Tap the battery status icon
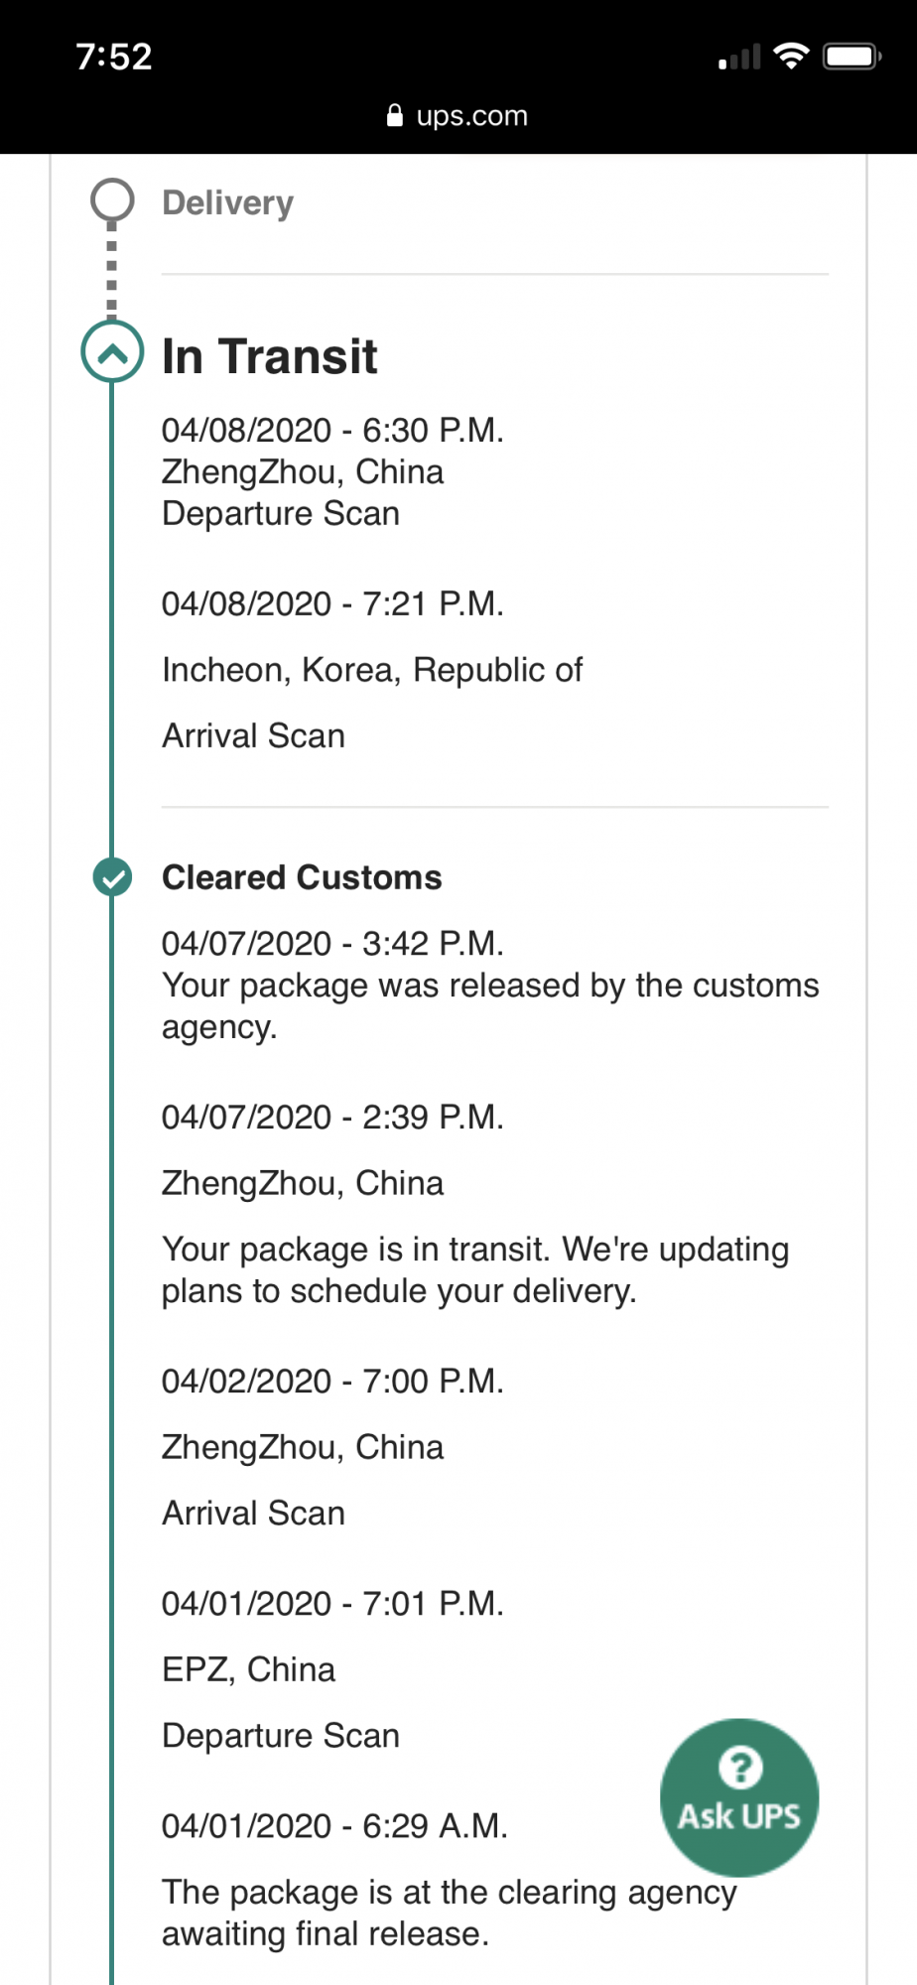The width and height of the screenshot is (917, 1985). (x=852, y=56)
